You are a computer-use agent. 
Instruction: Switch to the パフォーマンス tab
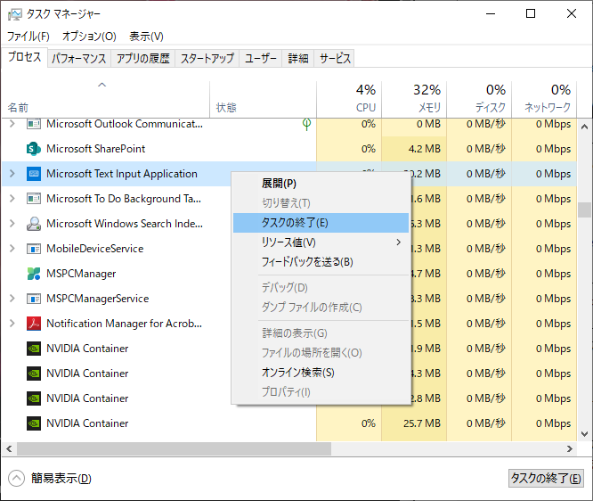click(79, 58)
